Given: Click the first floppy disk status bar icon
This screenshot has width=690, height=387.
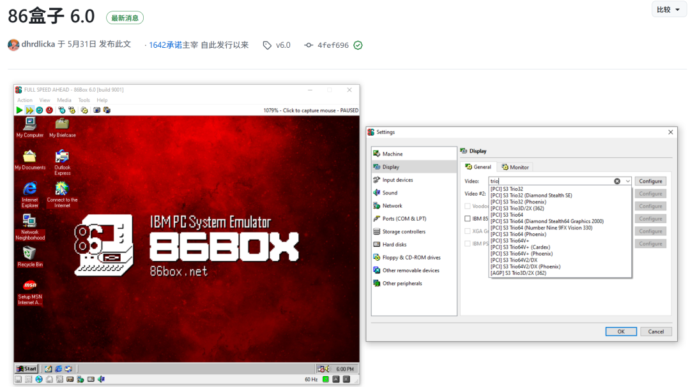Looking at the screenshot, I should point(18,379).
